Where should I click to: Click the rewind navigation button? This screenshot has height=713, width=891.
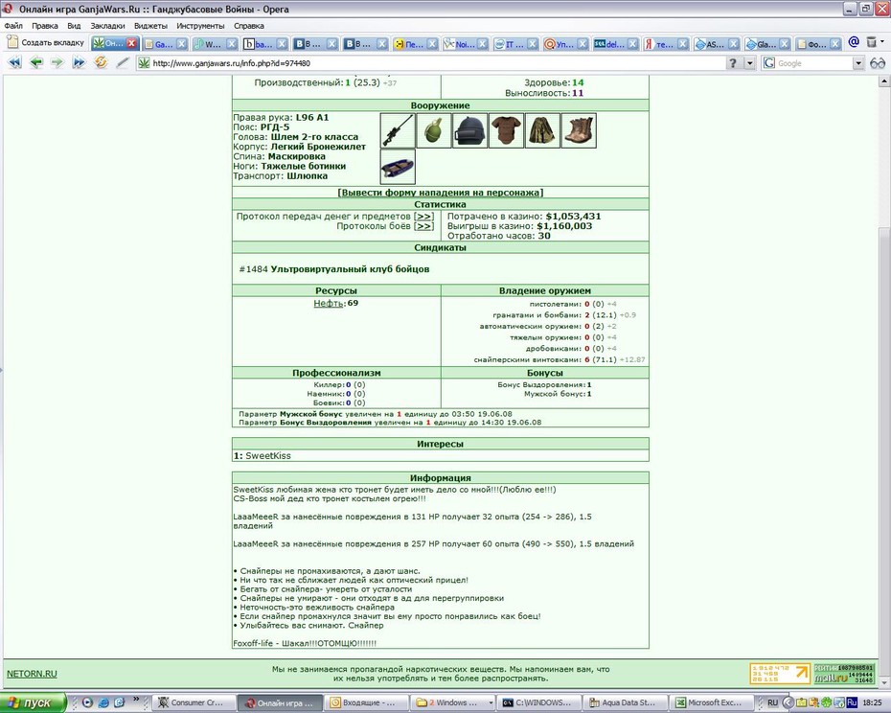14,62
